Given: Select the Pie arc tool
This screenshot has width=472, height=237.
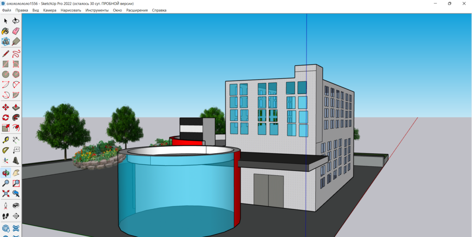Looking at the screenshot, I should (x=16, y=95).
